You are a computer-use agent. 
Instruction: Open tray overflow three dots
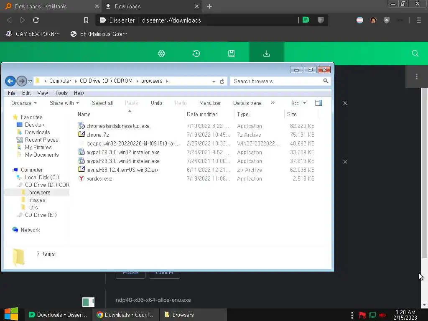[352, 315]
